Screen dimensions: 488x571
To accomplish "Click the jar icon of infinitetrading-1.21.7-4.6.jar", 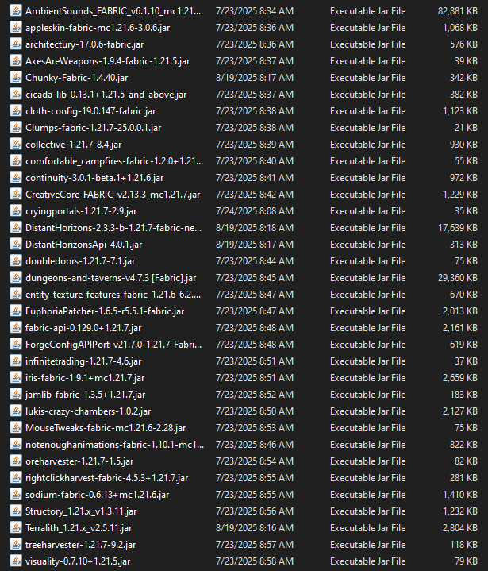I will (16, 361).
